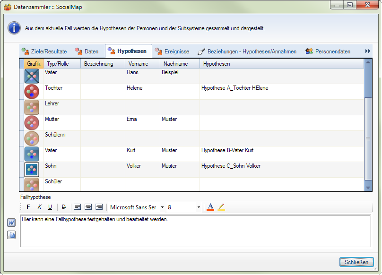Center the Fallhypothese text
The image size is (382, 275).
pos(88,207)
